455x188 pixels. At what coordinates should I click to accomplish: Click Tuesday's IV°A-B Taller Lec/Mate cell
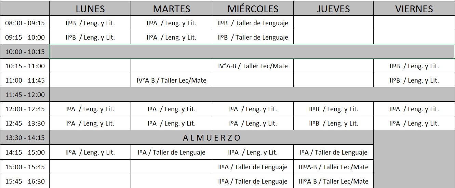(x=171, y=81)
